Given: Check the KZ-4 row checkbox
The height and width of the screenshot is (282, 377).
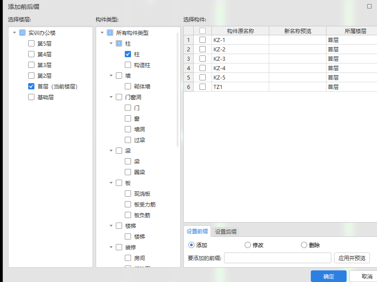Looking at the screenshot, I should tap(203, 68).
